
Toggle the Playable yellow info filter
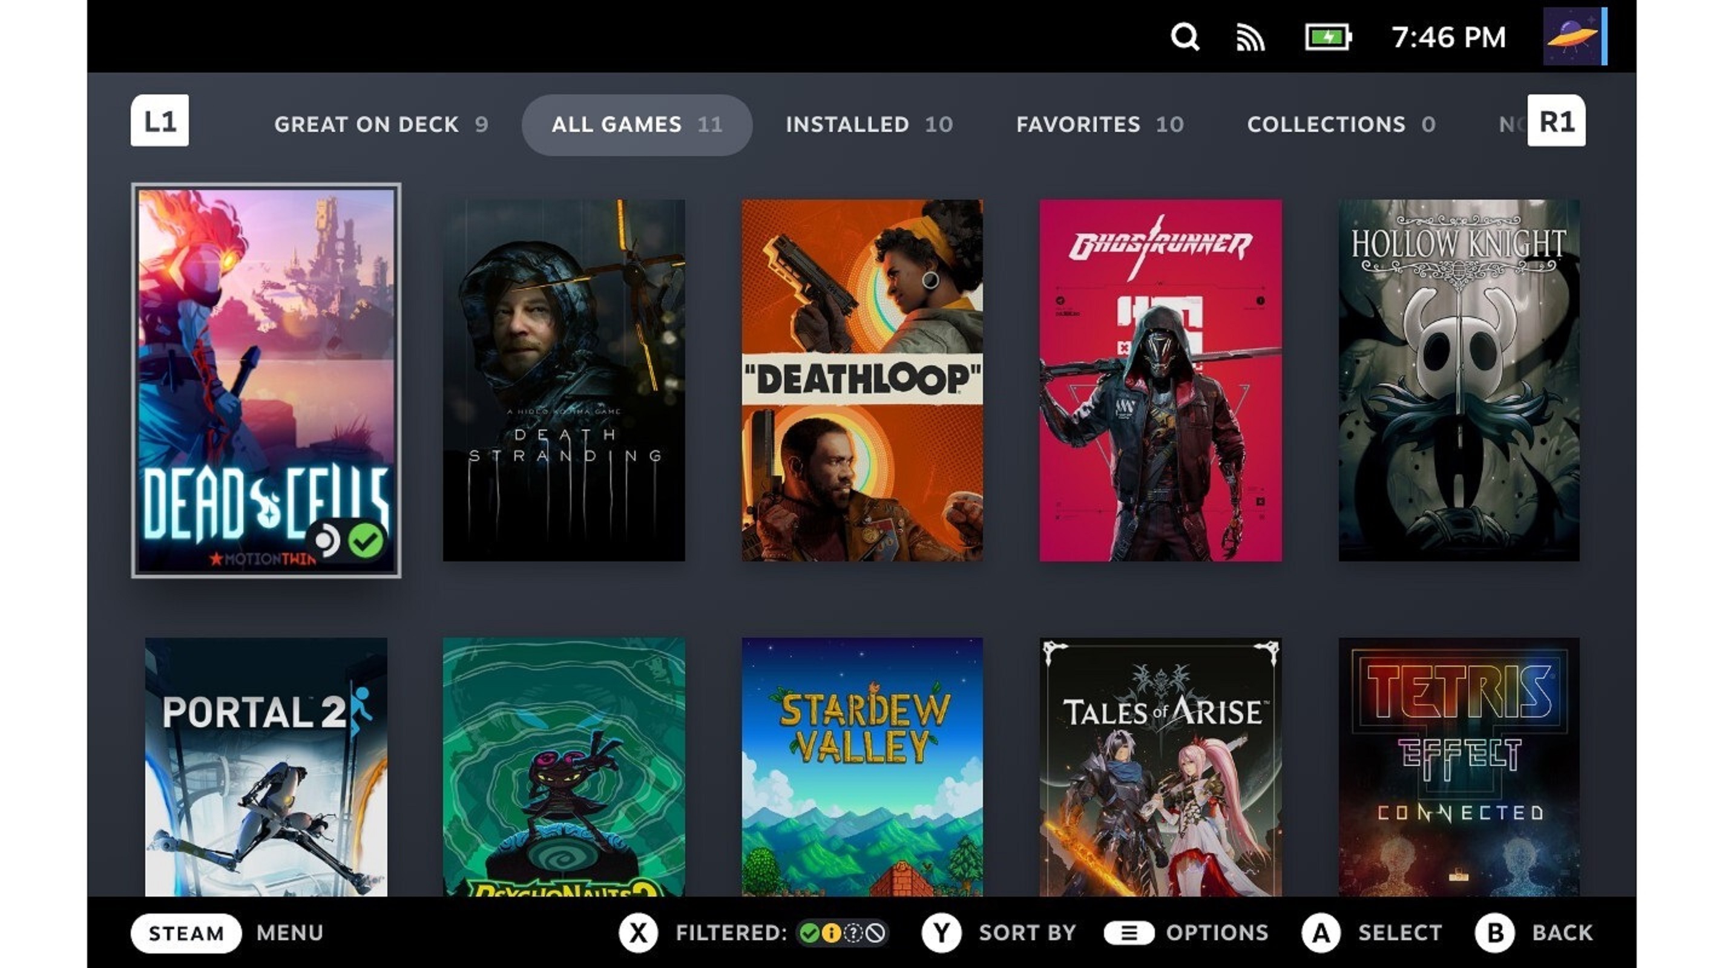pos(833,934)
